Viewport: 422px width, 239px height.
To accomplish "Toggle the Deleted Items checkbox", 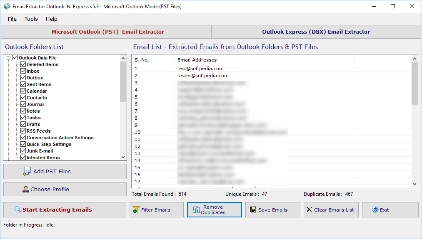I will [23, 64].
